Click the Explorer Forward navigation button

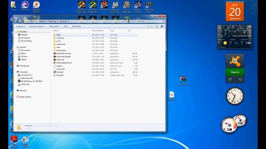click(x=20, y=21)
